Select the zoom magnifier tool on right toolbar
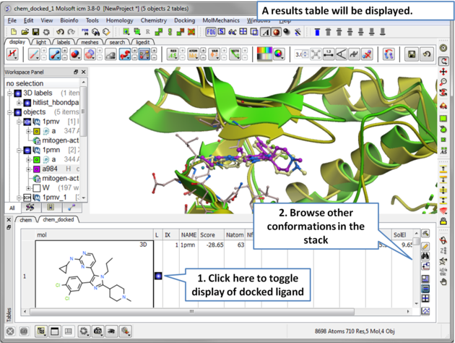This screenshot has width=455, height=343. 443,82
